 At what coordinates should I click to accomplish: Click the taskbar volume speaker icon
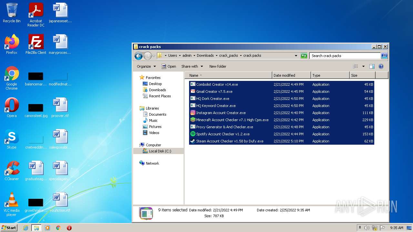click(x=367, y=228)
